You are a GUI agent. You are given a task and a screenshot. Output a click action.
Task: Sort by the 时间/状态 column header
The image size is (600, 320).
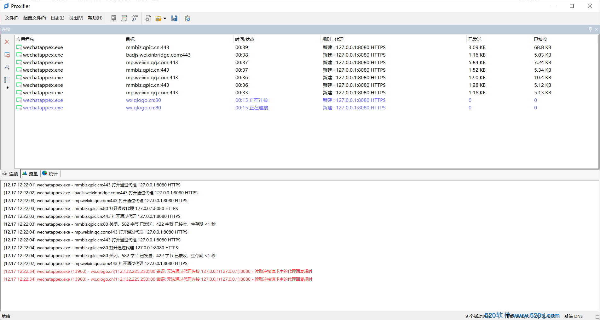point(277,39)
